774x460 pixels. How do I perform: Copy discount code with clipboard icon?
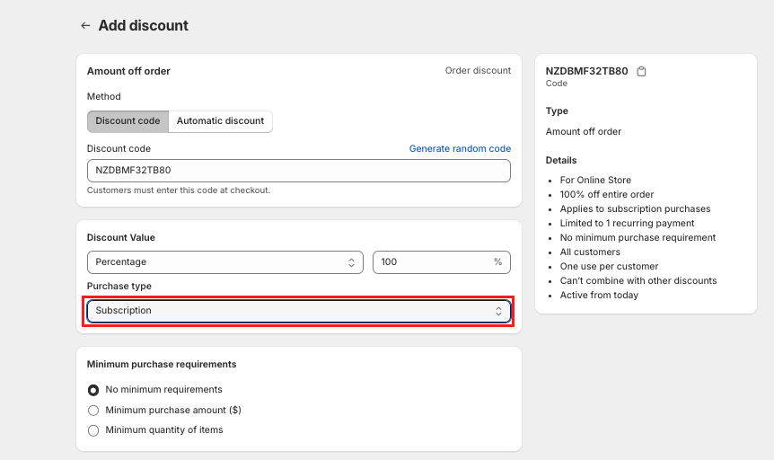point(641,71)
